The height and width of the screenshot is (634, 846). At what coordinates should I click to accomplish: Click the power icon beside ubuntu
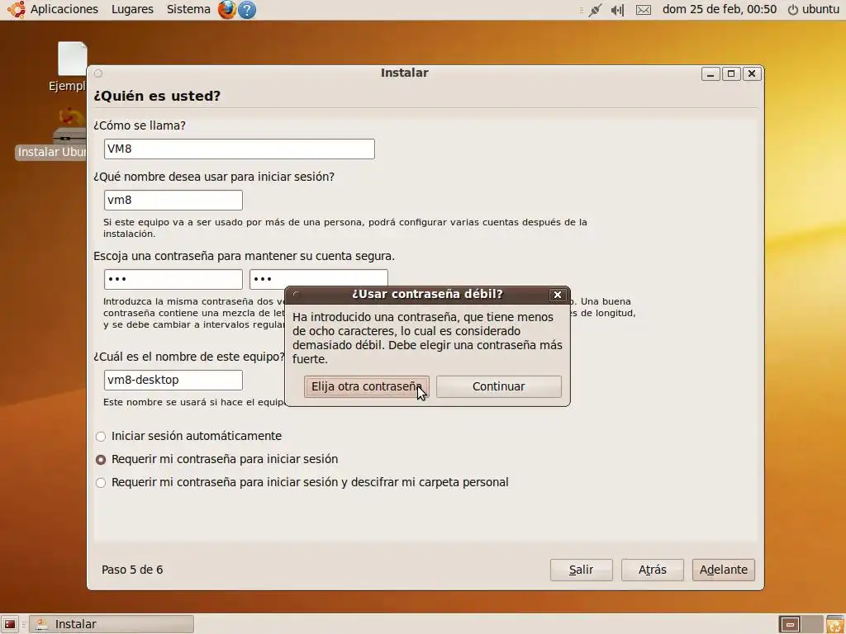[792, 10]
